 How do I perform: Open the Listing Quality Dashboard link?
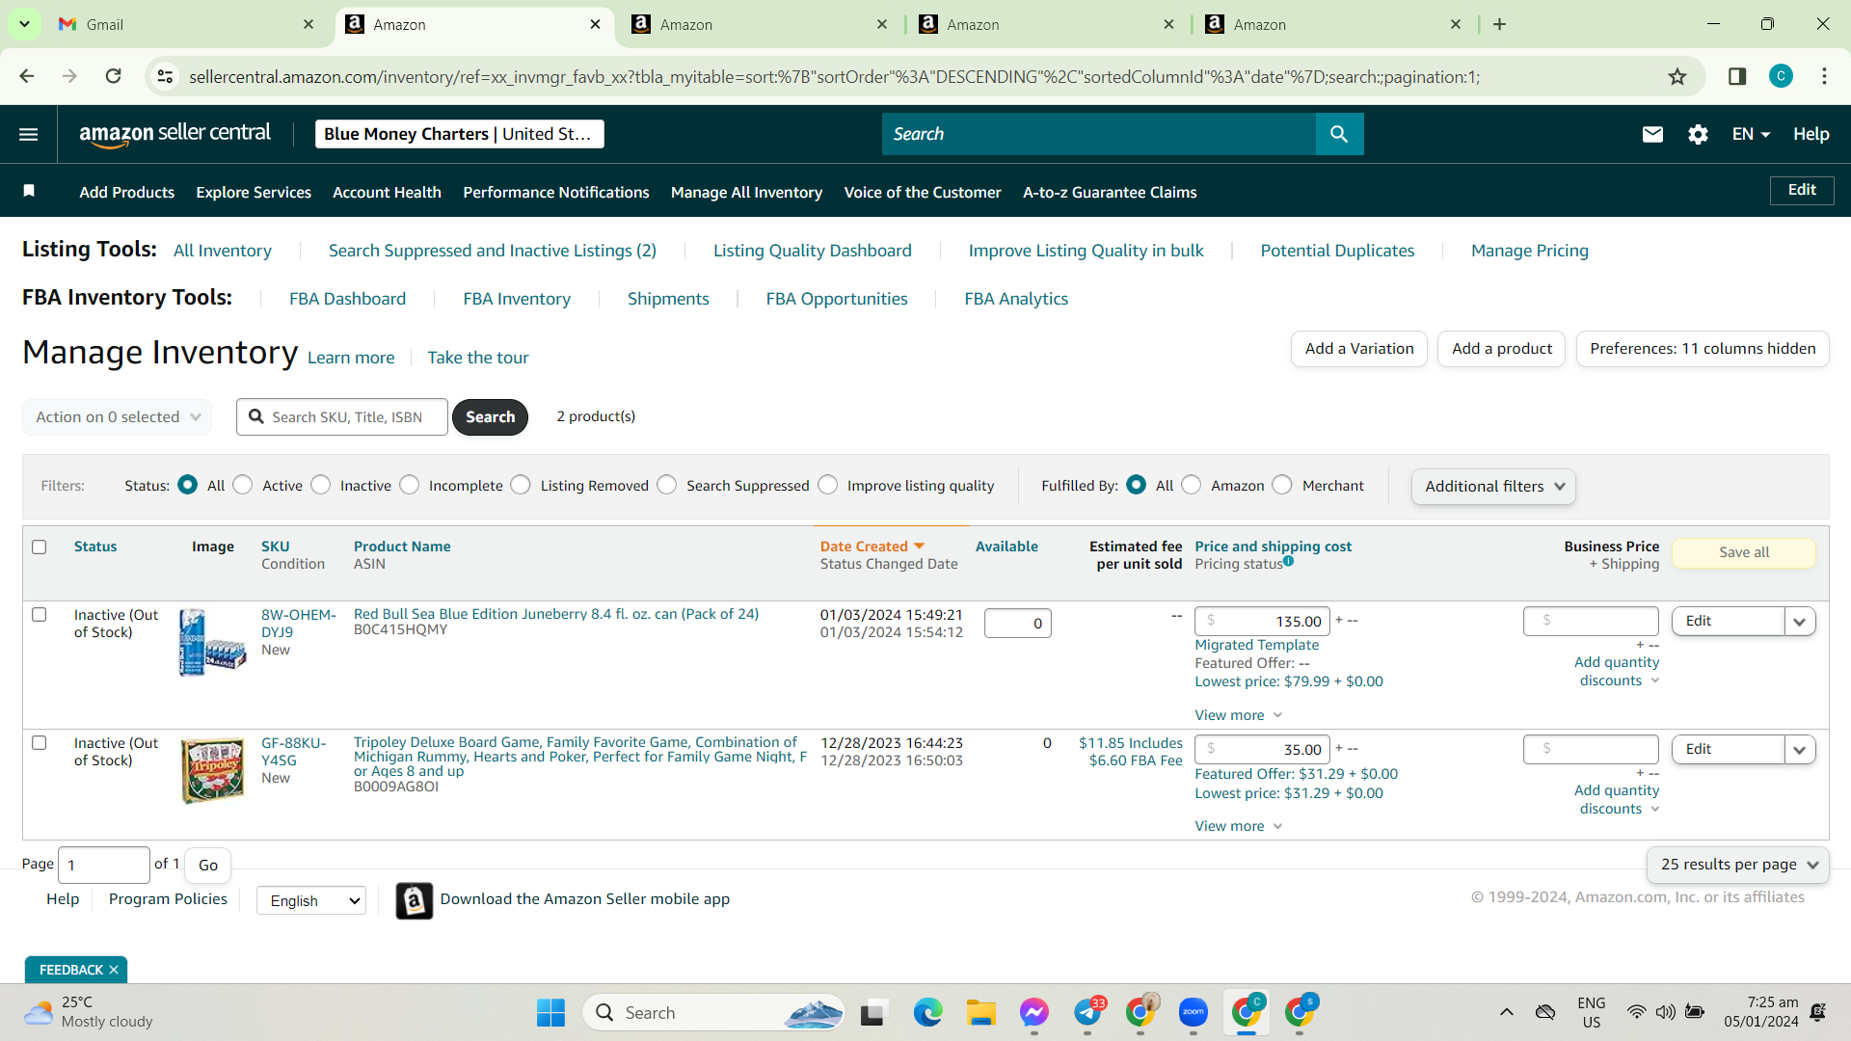812,251
